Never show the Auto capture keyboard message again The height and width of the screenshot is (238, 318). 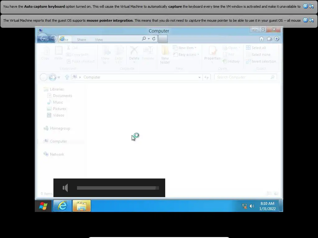(x=311, y=6)
